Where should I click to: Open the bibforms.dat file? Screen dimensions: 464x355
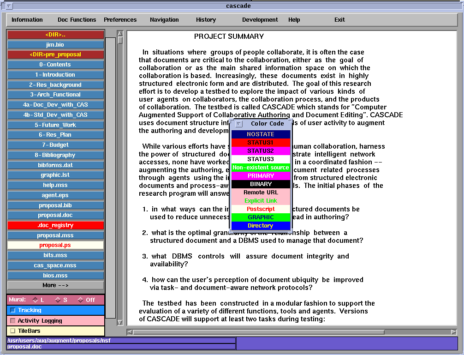click(x=55, y=165)
